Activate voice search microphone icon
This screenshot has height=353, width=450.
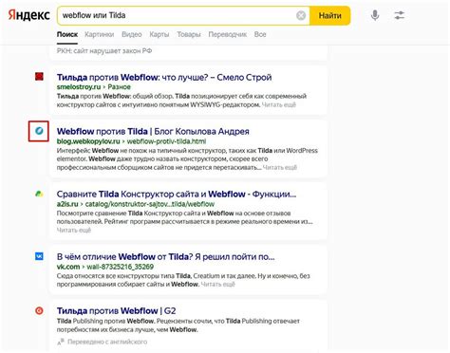pyautogui.click(x=375, y=15)
